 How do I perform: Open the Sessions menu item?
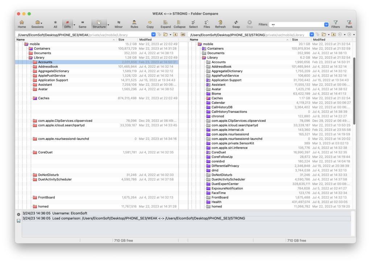(38, 23)
